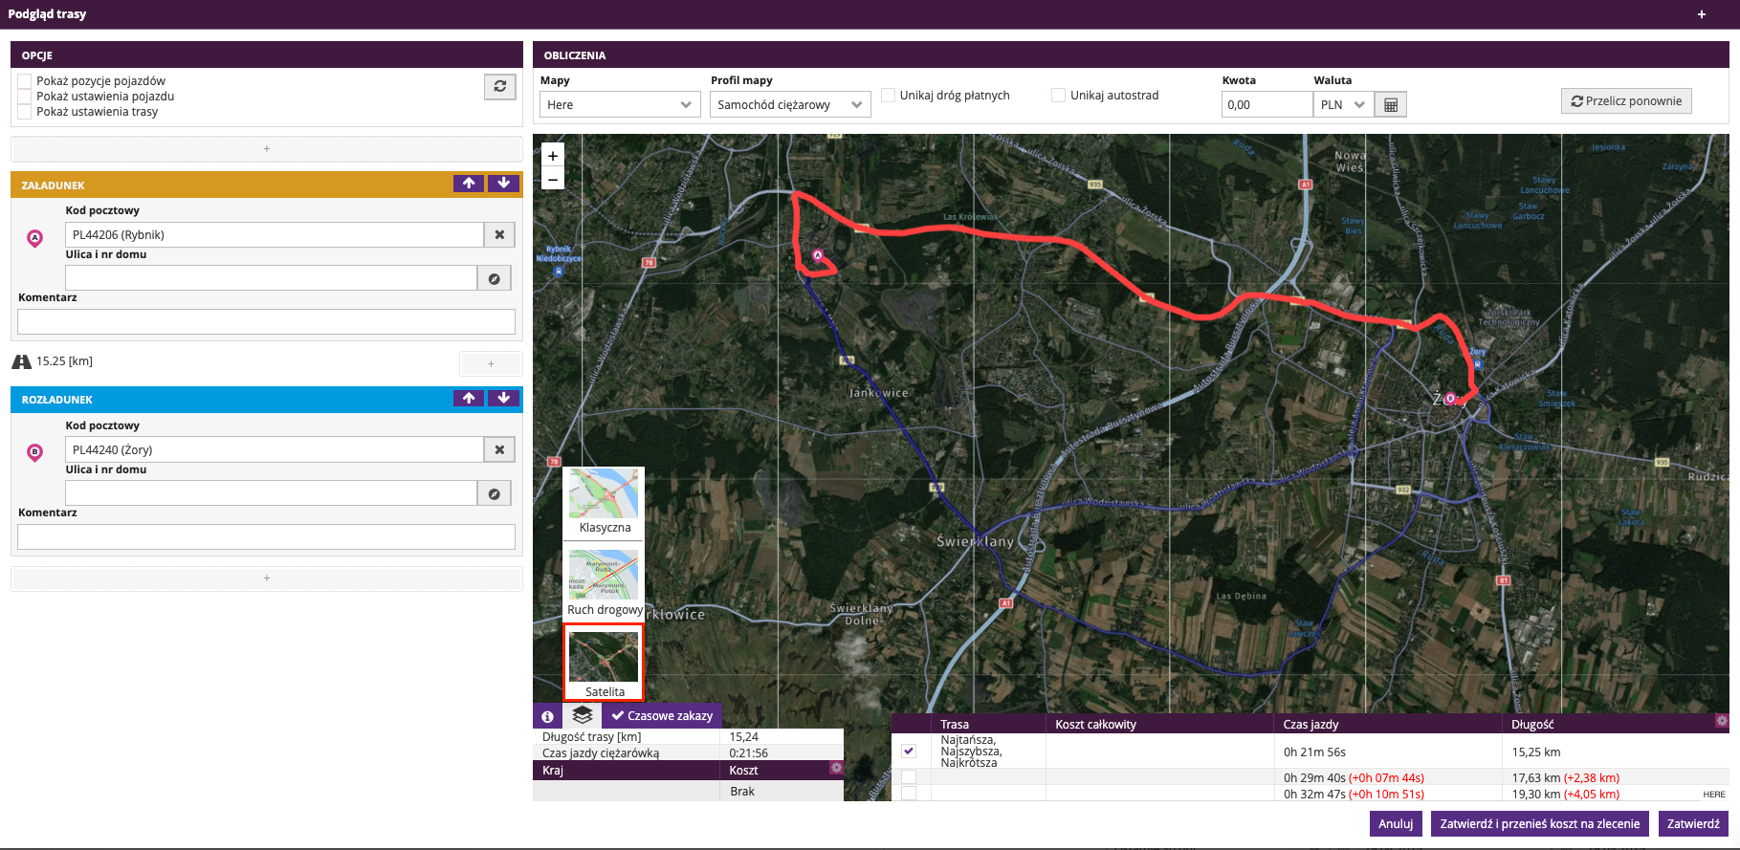Move Załadunek stop down with arrow
The image size is (1740, 850).
[504, 184]
